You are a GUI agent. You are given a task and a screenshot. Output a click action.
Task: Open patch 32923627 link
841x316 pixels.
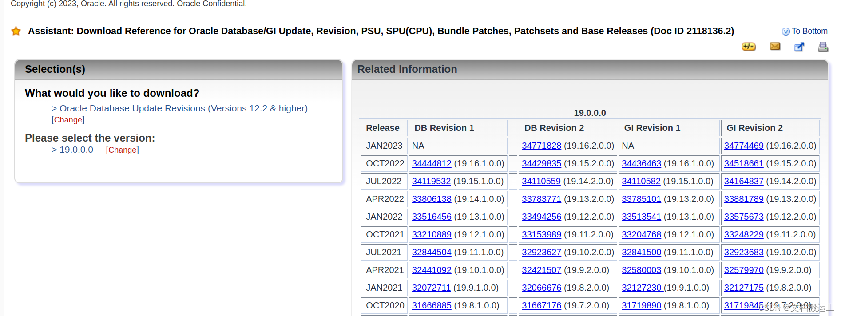(541, 252)
